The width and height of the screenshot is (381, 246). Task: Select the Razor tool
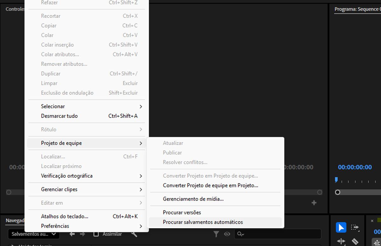coord(355,241)
